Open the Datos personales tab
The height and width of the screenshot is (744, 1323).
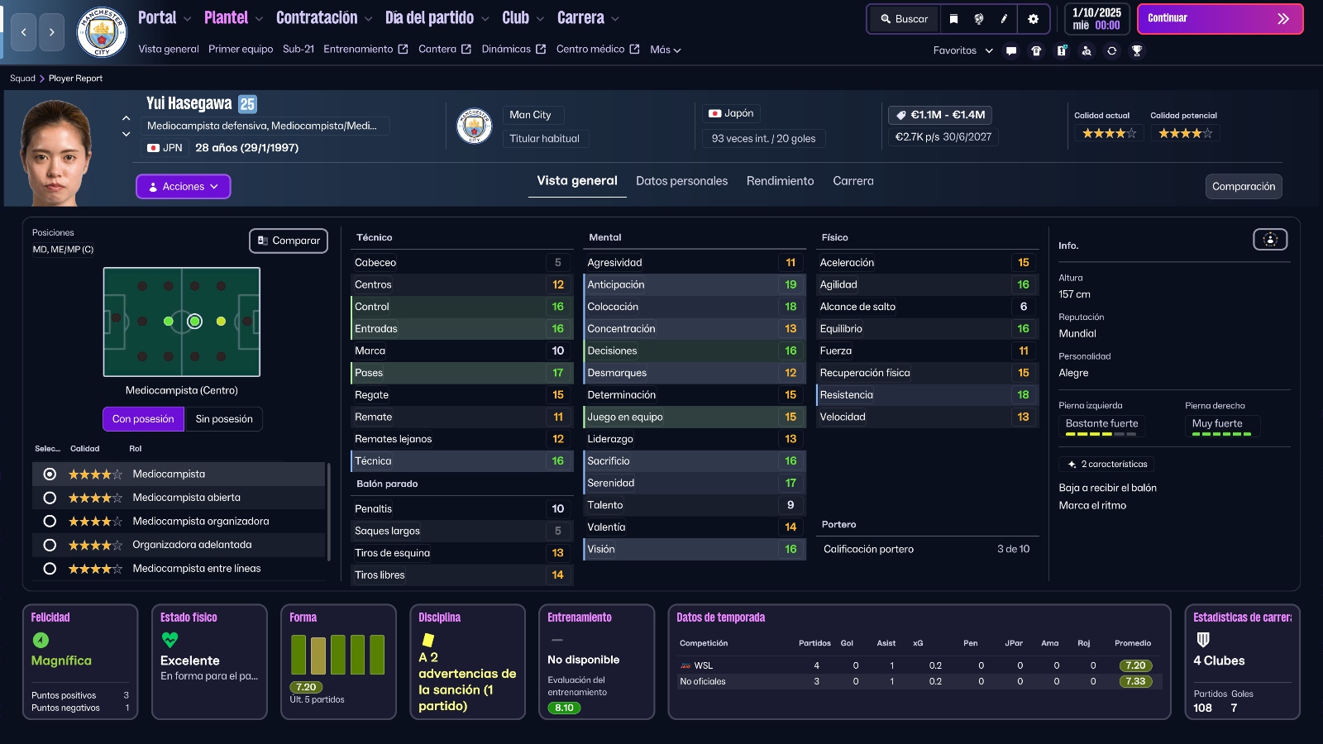coord(681,181)
